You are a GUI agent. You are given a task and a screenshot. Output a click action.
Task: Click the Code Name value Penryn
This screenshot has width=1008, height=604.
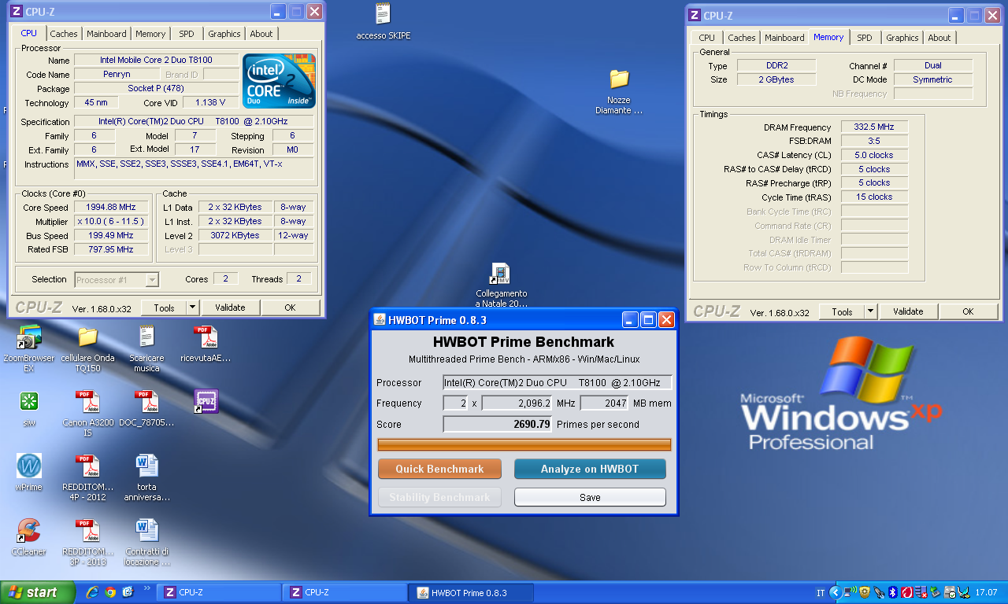tap(117, 75)
